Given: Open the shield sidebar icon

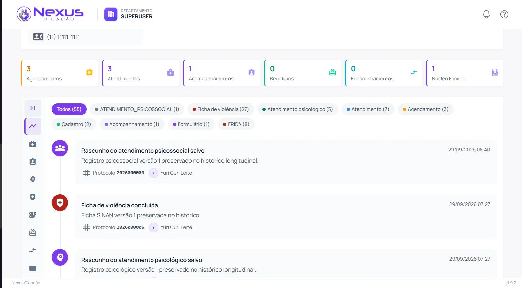Looking at the screenshot, I should (x=33, y=197).
